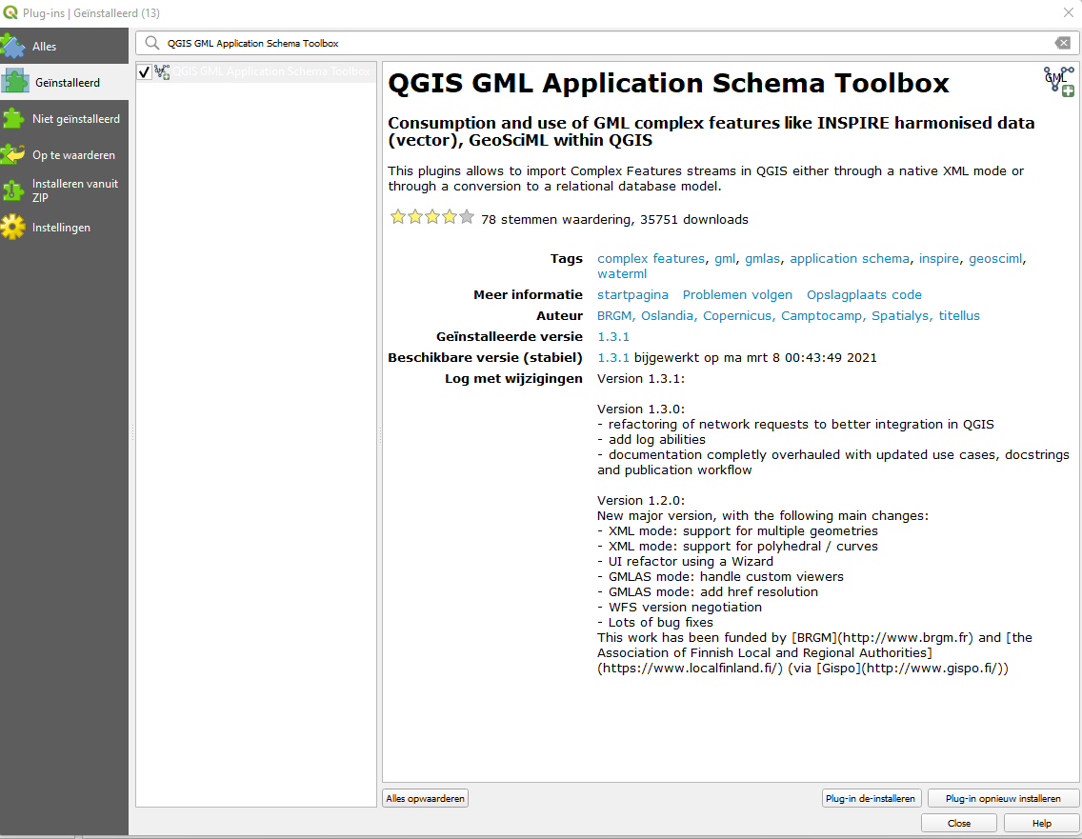Switch to the Niet geïnstalleerd tab

[76, 119]
